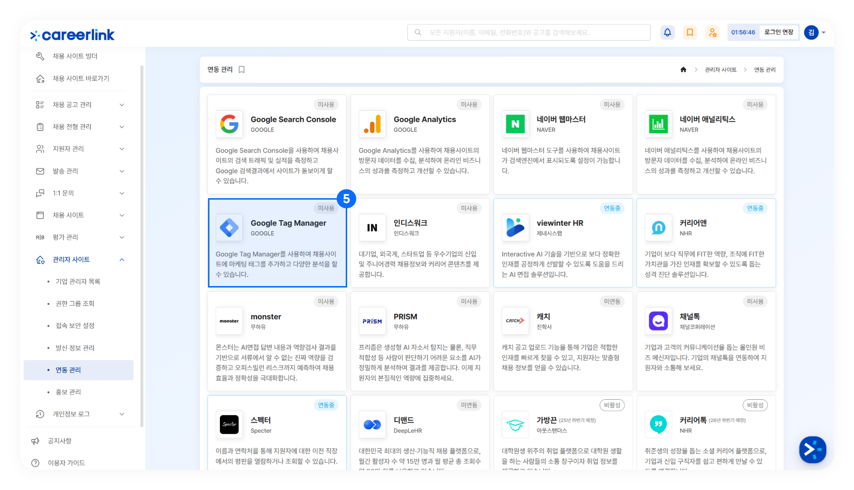
Task: Click the 네이버 웹마스터 logo
Action: point(515,124)
